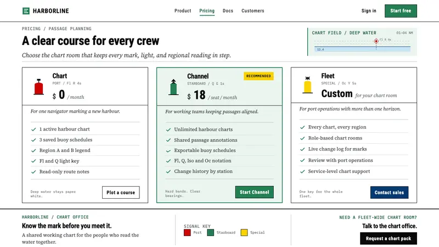439x247 pixels.
Task: Click checkmark beside Fl and Q light key
Action: pos(33,161)
